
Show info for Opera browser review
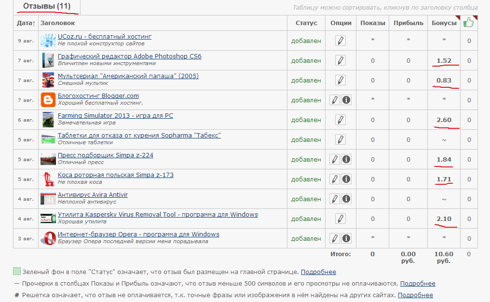[346, 238]
